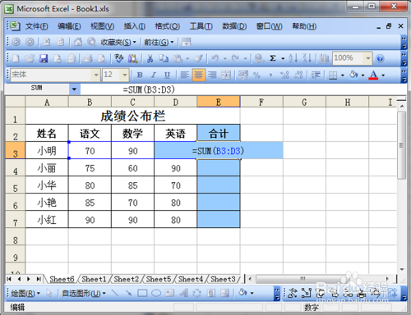Click the Format Painter brush icon
The image size is (411, 315).
pos(199,58)
